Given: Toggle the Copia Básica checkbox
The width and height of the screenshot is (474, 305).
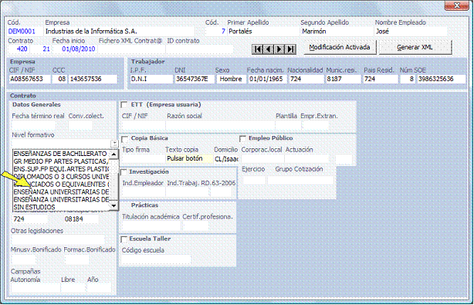Looking at the screenshot, I should coord(124,139).
